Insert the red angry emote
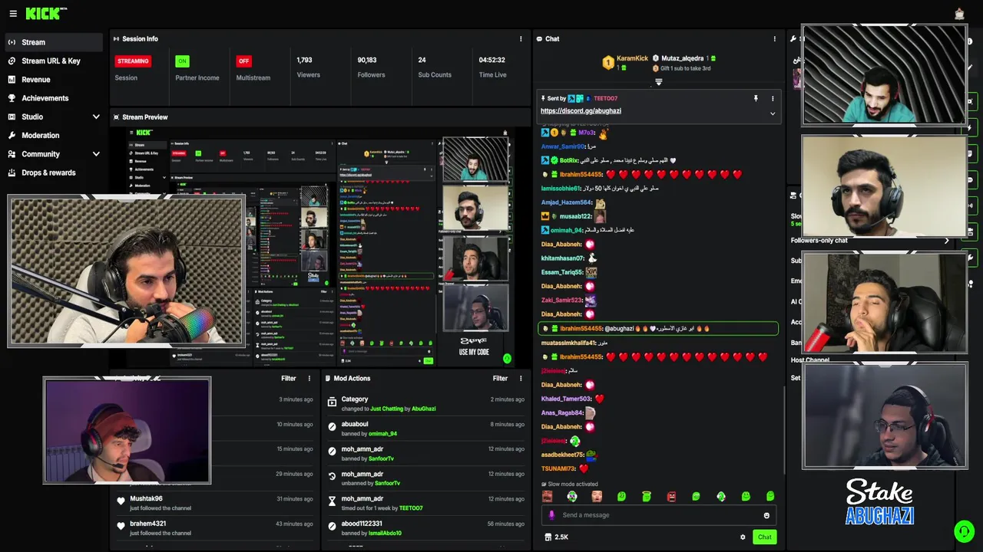The image size is (983, 552). (x=671, y=497)
